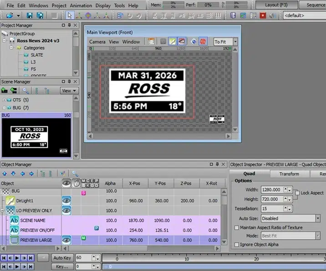Open project with the folder icon
This screenshot has height=271, width=326.
[10, 15]
